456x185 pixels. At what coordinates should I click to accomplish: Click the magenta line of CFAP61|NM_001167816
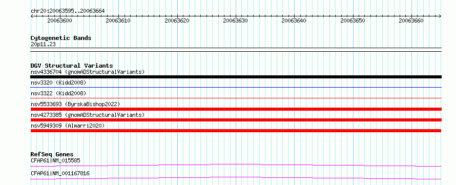pos(236,177)
